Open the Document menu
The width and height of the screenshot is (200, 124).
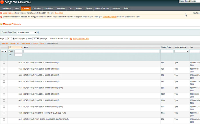(x=116, y=8)
